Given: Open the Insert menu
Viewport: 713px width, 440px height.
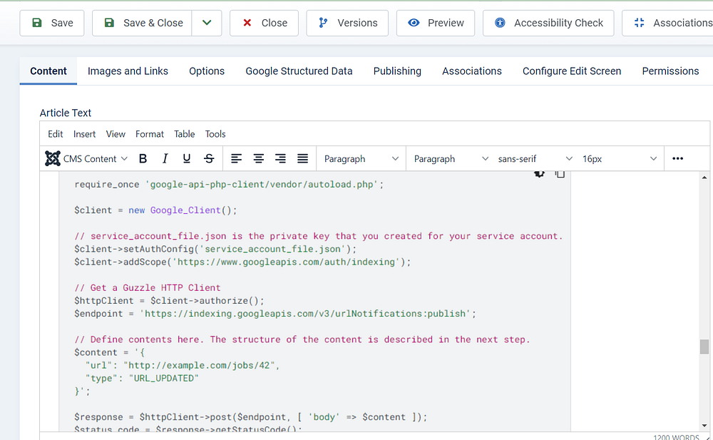Looking at the screenshot, I should pos(85,134).
